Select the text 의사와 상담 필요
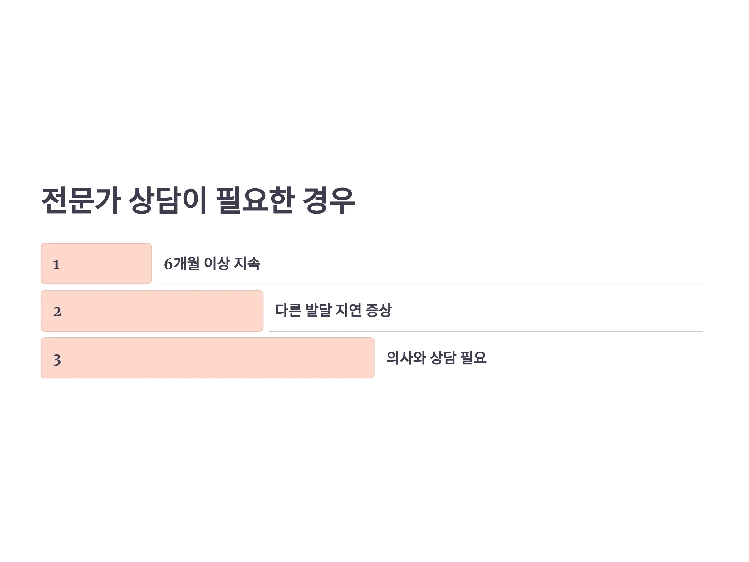 tap(437, 358)
